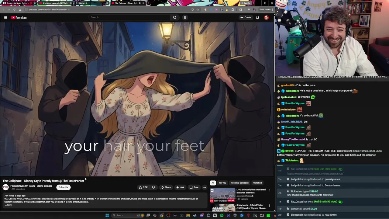Image resolution: width=389 pixels, height=219 pixels.
Task: Open Chrome from the taskbar
Action: coord(161,215)
